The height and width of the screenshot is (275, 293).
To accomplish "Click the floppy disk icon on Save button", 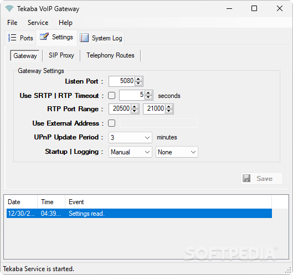I will pos(246,178).
